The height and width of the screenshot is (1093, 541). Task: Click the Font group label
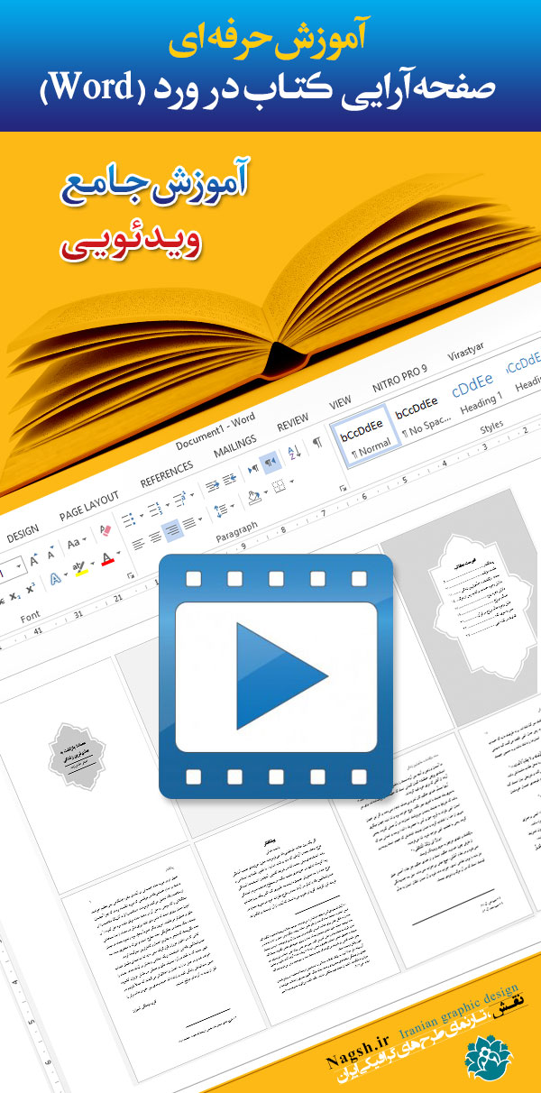(x=31, y=617)
